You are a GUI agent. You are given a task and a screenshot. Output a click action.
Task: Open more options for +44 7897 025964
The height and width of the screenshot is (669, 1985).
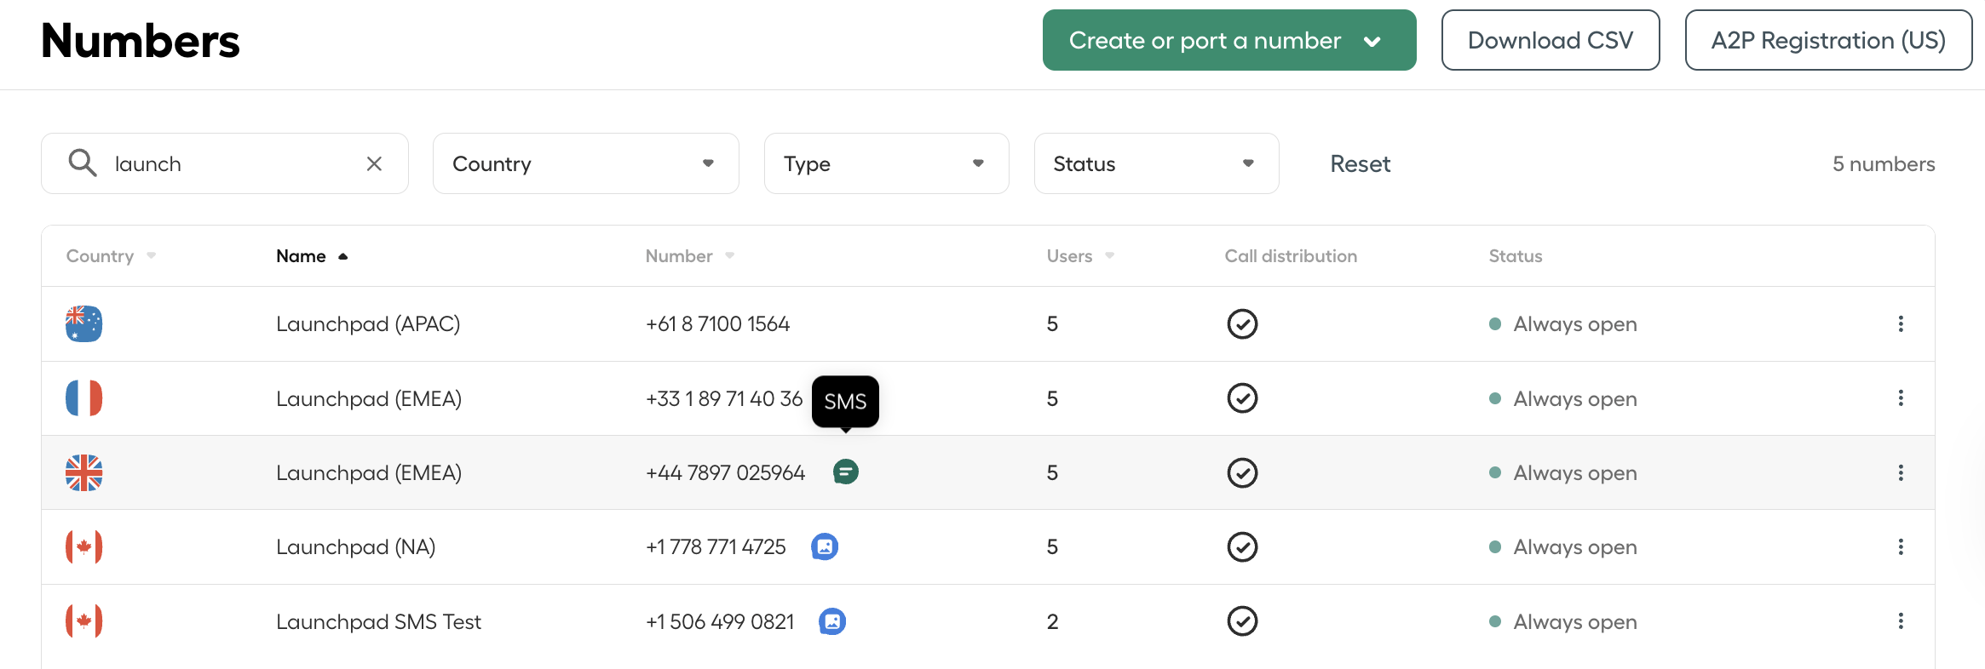[1901, 472]
